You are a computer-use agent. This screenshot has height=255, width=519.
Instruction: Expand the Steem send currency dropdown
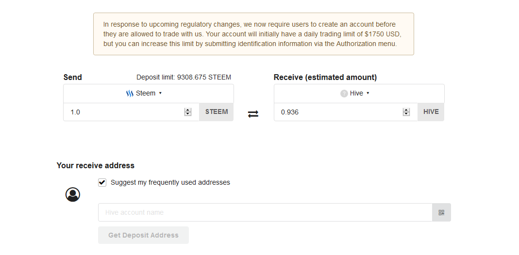(148, 94)
